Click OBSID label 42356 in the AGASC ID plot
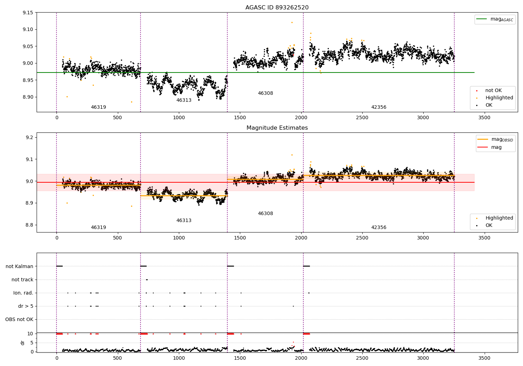523x366 pixels. pos(379,107)
